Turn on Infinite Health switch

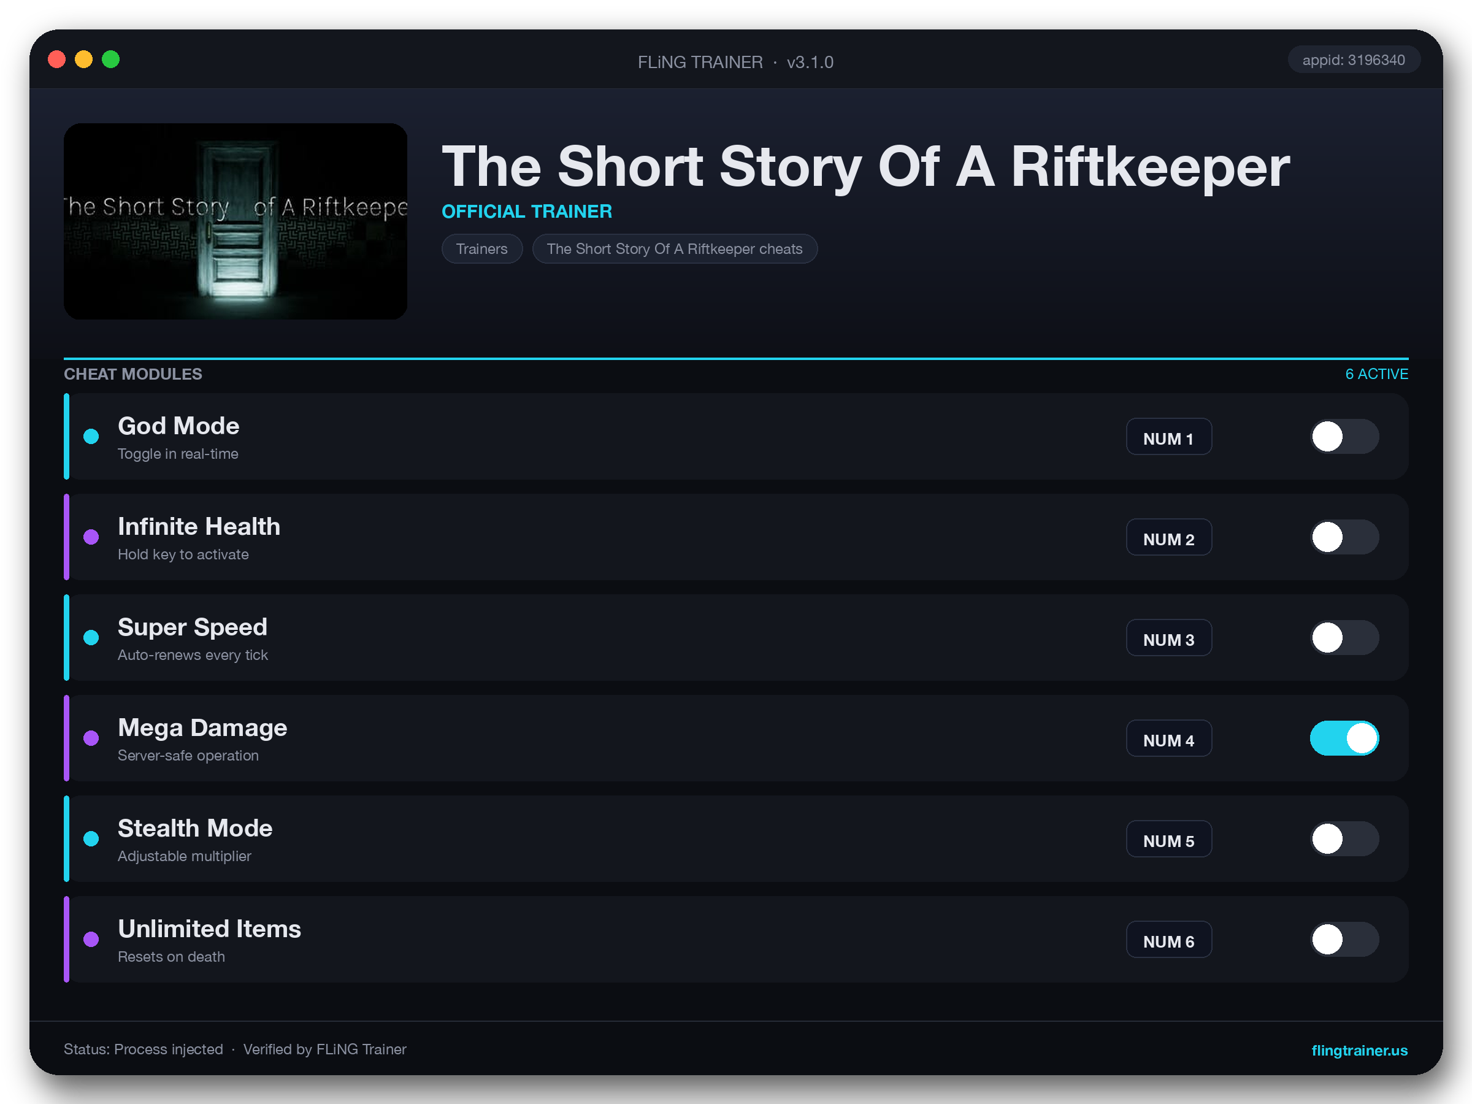(x=1344, y=537)
